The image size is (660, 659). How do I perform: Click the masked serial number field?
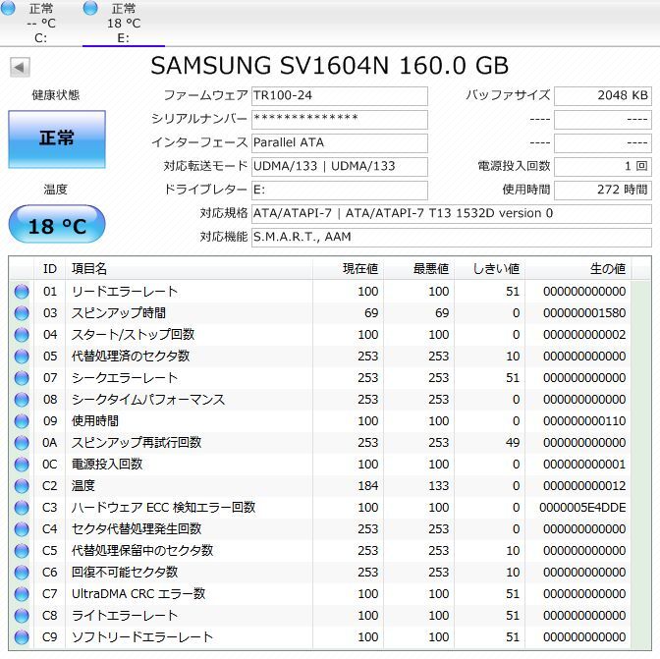[x=339, y=120]
